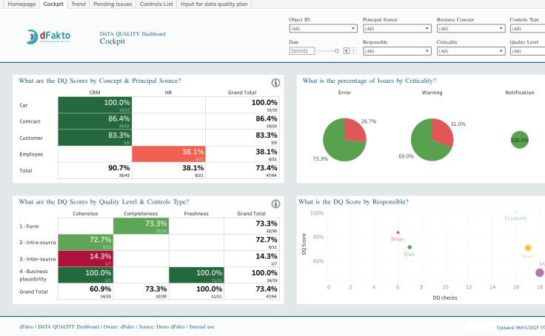Step date back with the left arrow
The width and height of the screenshot is (545, 336).
pyautogui.click(x=347, y=51)
